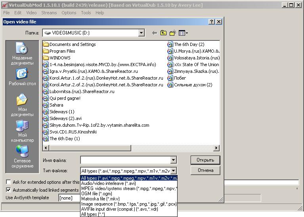The image size is (304, 217).
Task: Select the WINDOWS folder
Action: coord(57,58)
